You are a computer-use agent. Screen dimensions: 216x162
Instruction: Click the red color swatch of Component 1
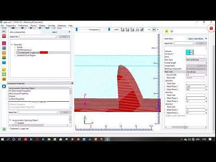44,53
